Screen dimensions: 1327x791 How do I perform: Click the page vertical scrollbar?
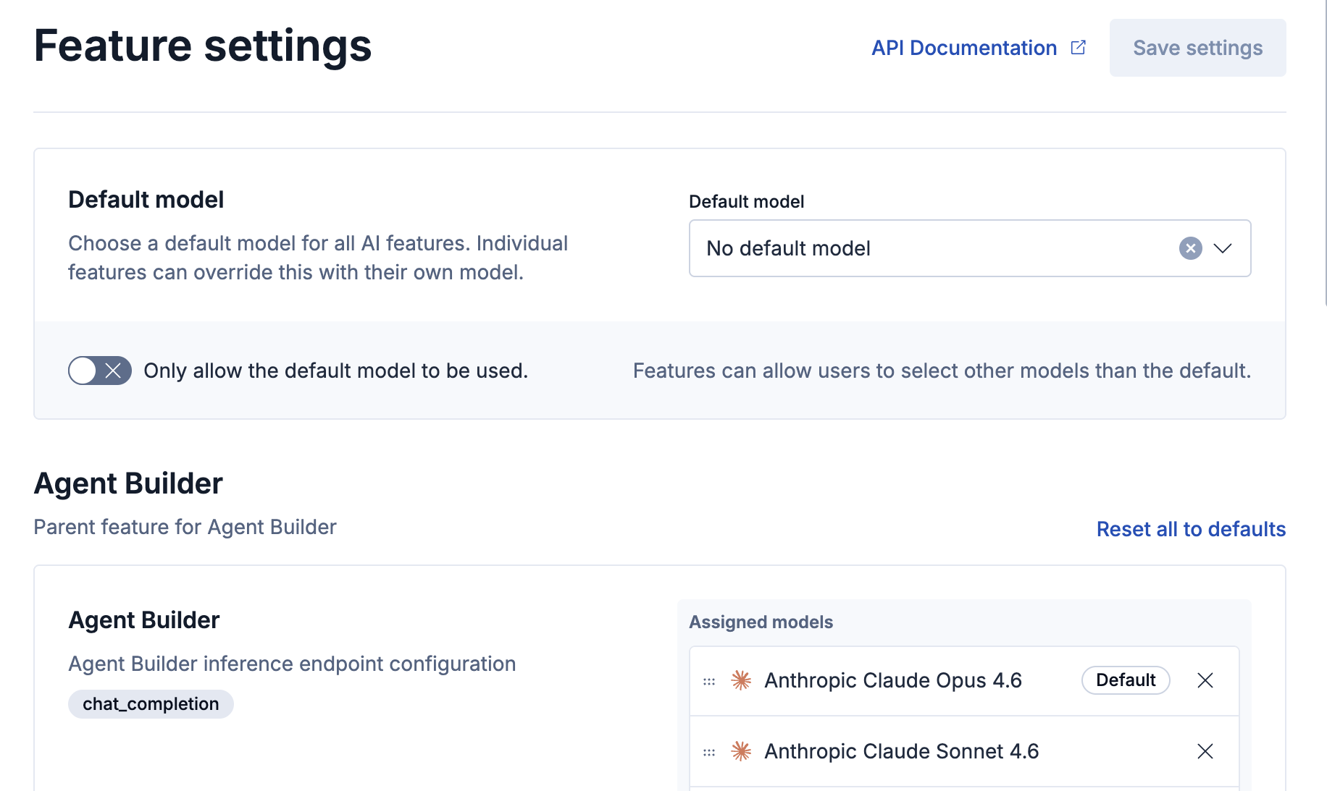click(x=1325, y=152)
